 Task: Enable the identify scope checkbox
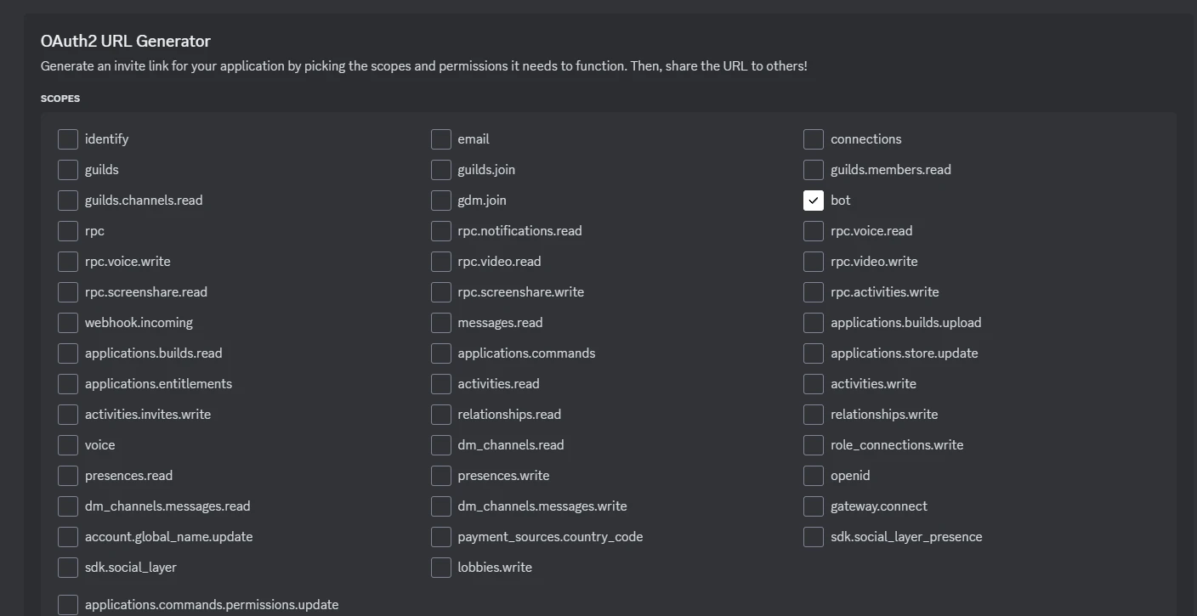[x=68, y=139]
